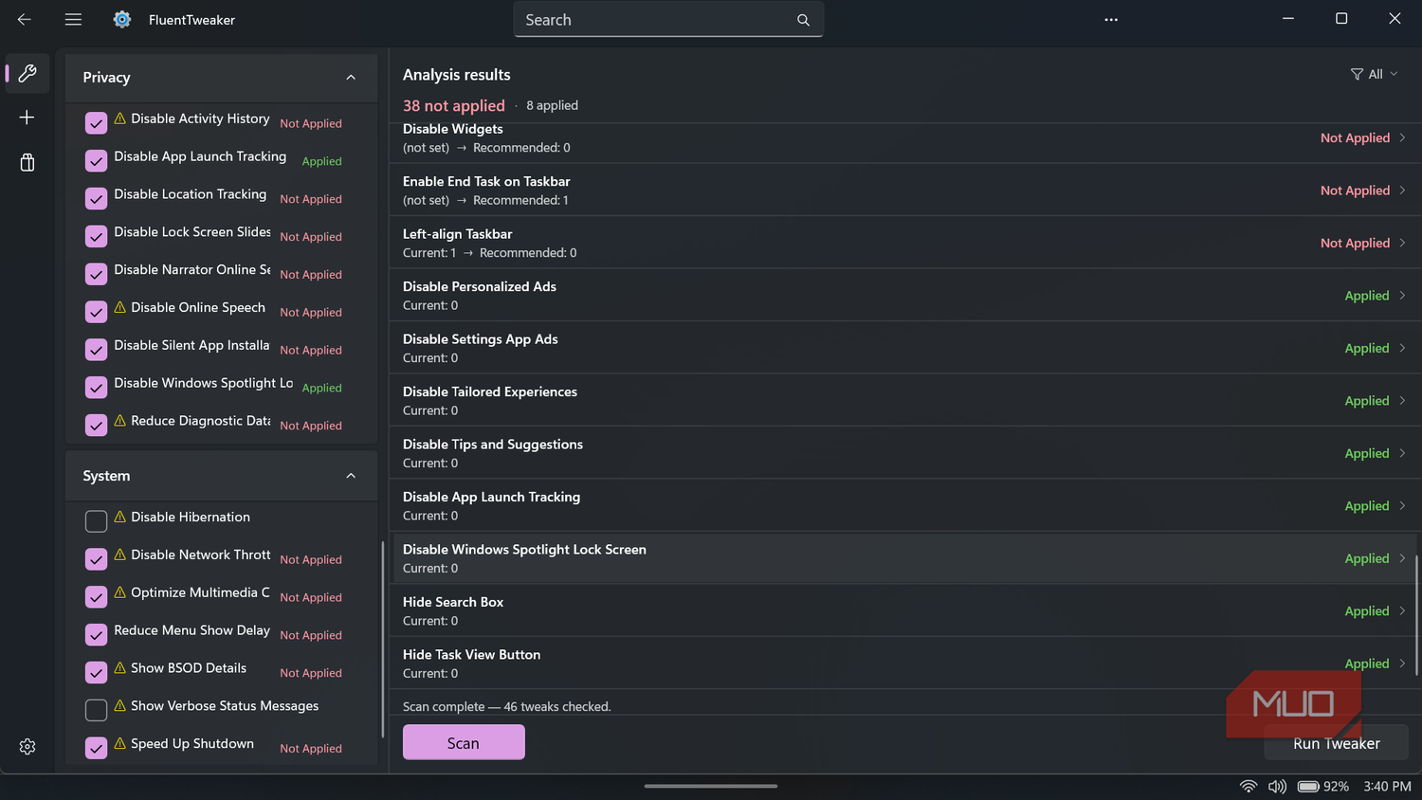The height and width of the screenshot is (800, 1422).
Task: Collapse the Privacy section
Action: pyautogui.click(x=351, y=78)
